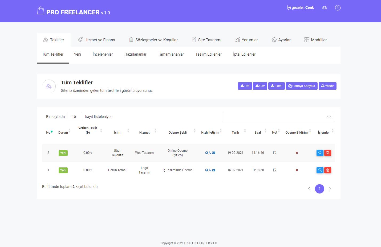The height and width of the screenshot is (247, 381).
Task: Click the records per page field
Action: pos(75,117)
